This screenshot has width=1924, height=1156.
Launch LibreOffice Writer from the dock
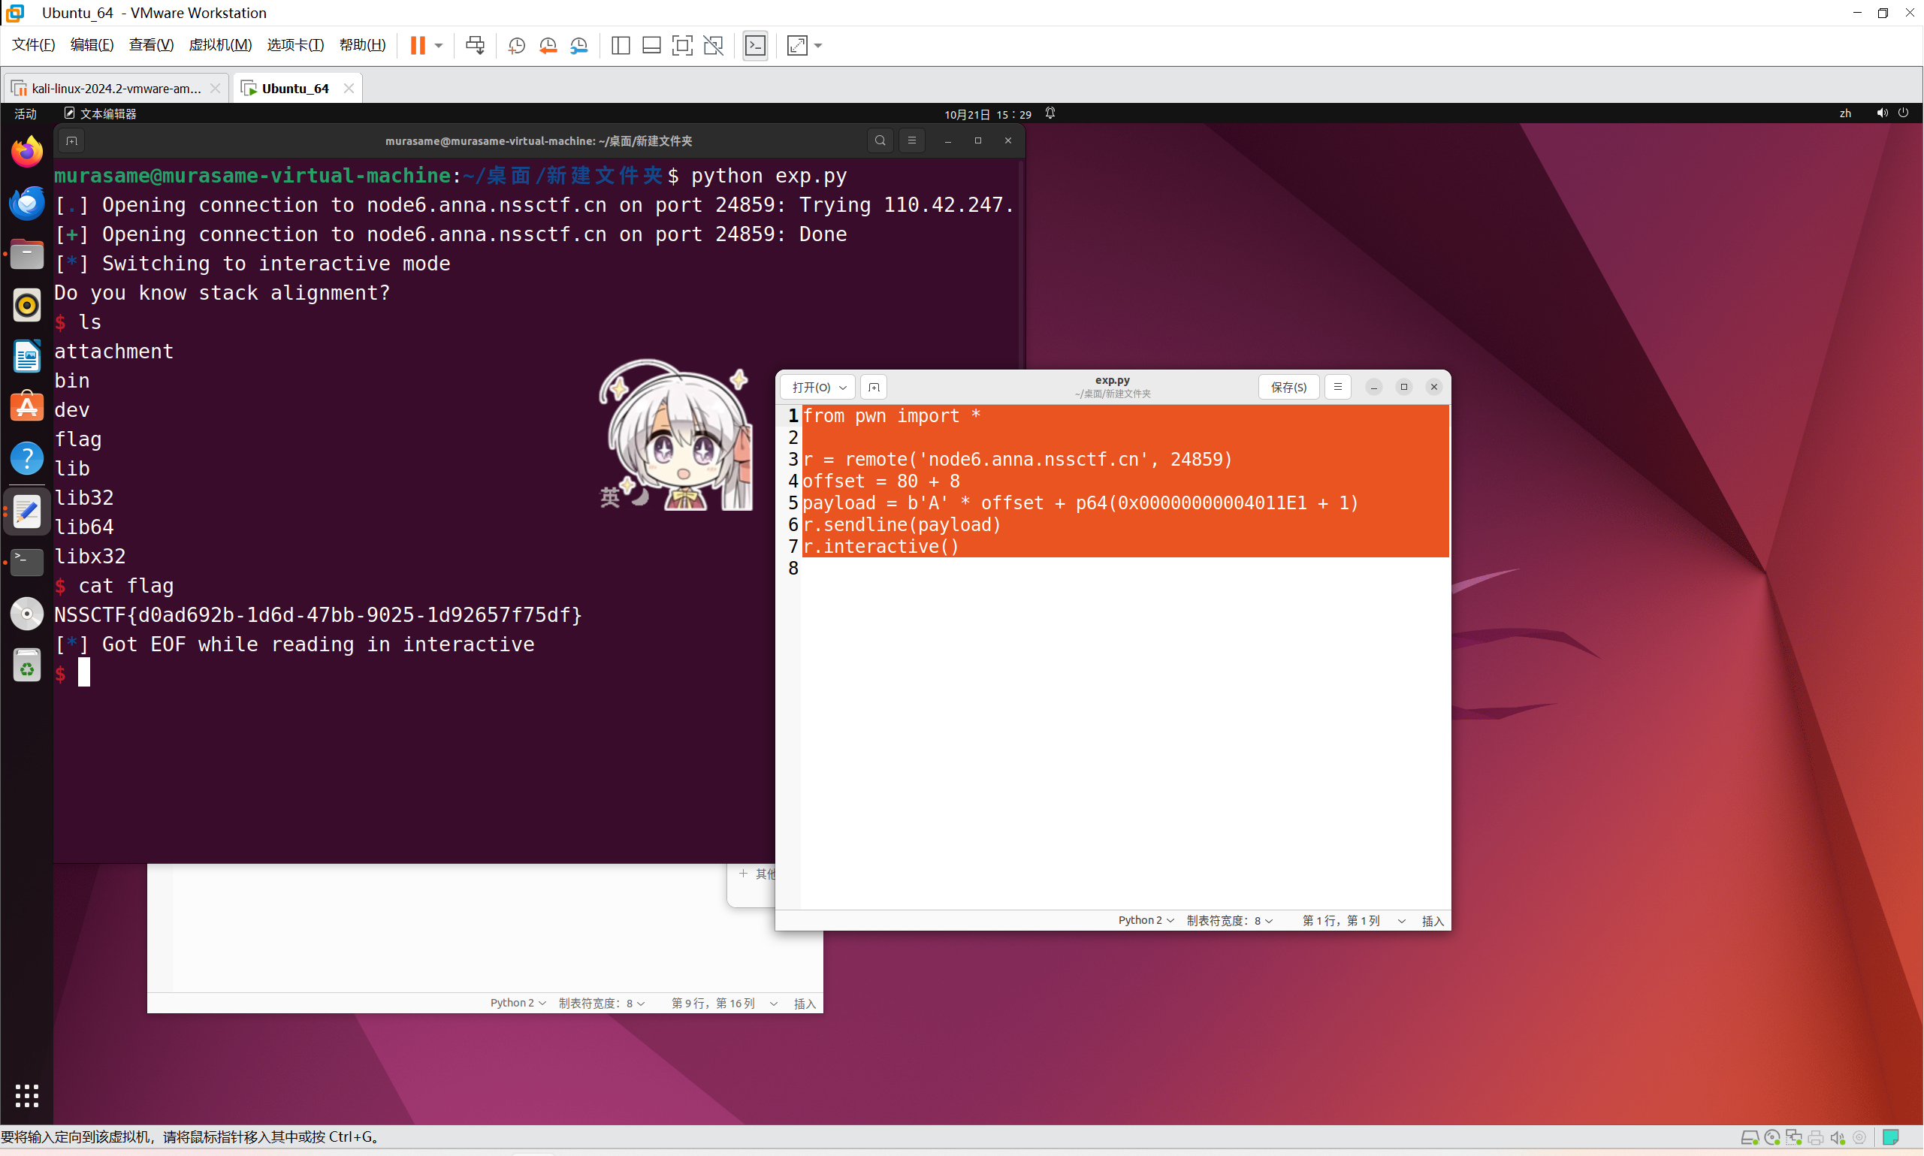27,357
